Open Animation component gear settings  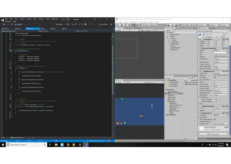[228, 113]
